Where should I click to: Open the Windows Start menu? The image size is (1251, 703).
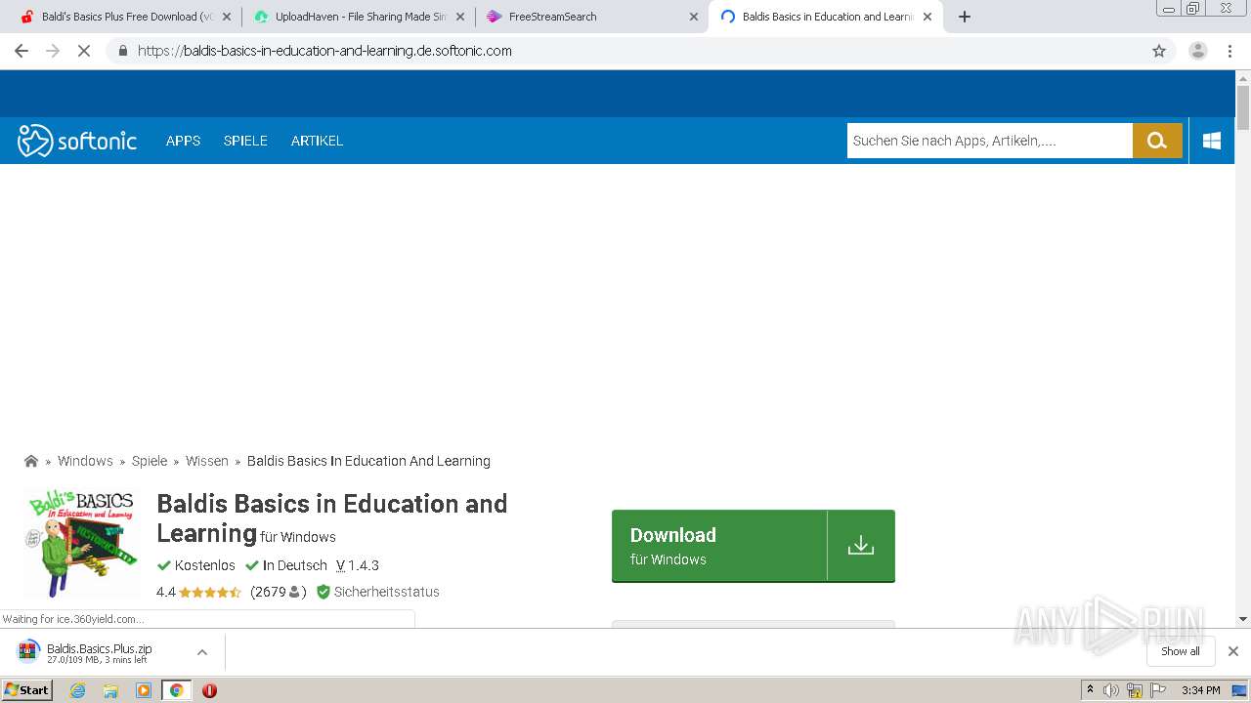(27, 690)
